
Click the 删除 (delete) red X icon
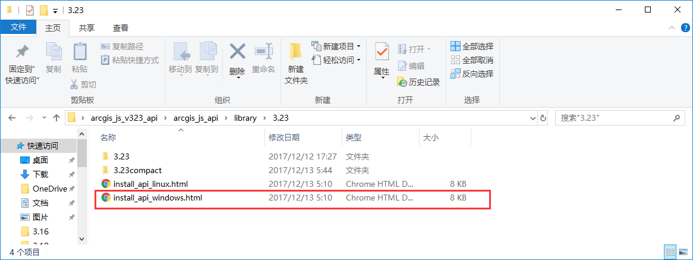coord(237,52)
